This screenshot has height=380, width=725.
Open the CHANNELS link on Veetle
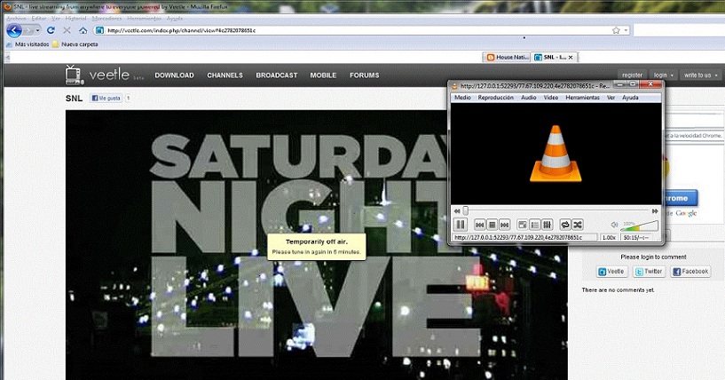point(225,75)
